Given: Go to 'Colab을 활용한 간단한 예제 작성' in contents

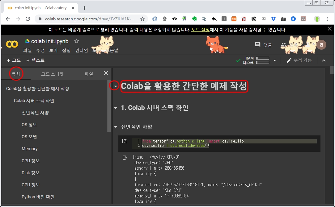Looking at the screenshot, I should pyautogui.click(x=38, y=89).
